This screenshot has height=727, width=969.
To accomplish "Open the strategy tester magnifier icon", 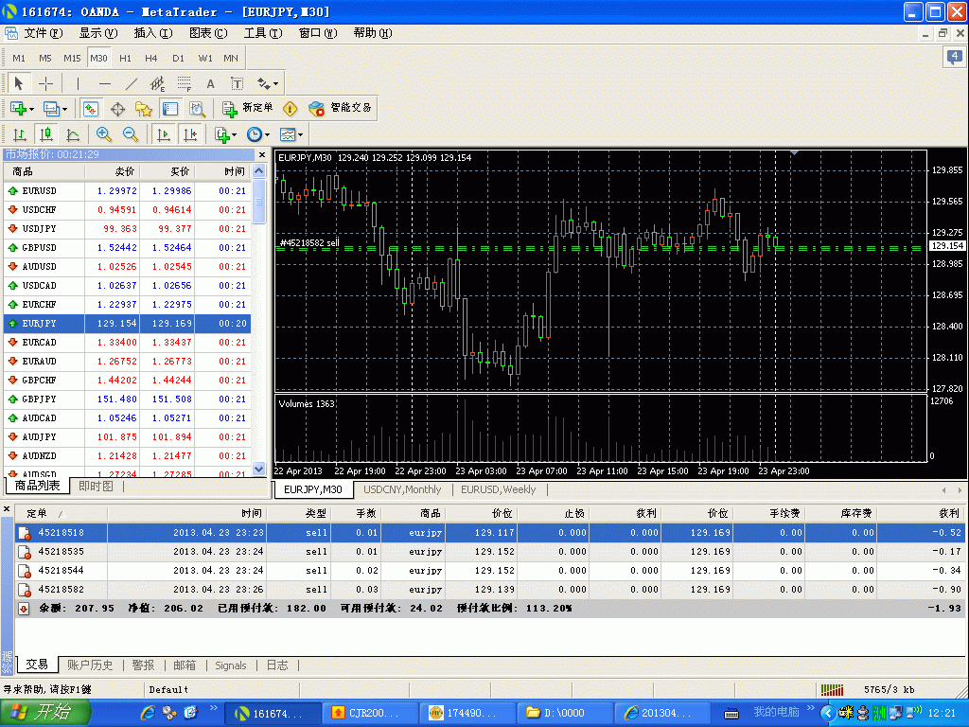I will pyautogui.click(x=197, y=110).
